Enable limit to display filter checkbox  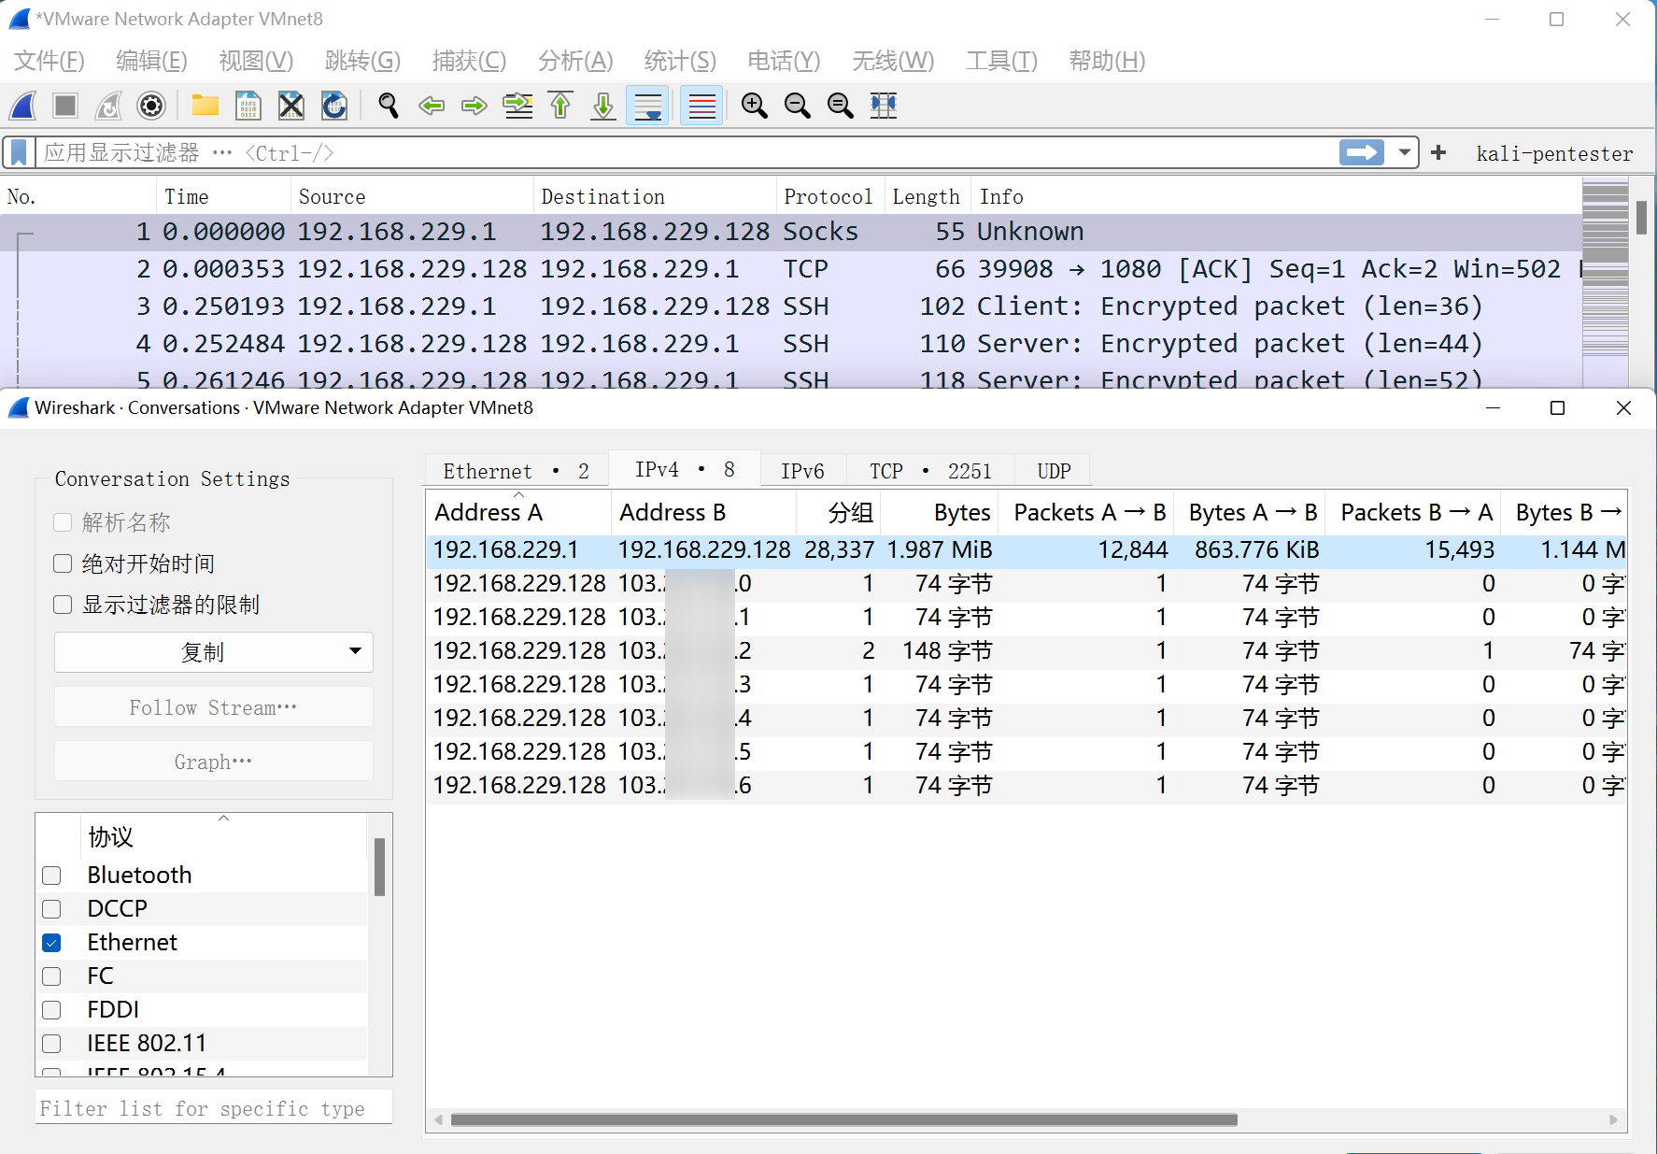(63, 605)
